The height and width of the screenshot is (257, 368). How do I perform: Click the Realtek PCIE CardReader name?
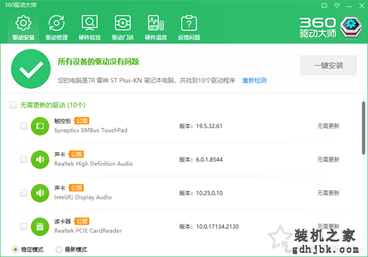(x=88, y=231)
